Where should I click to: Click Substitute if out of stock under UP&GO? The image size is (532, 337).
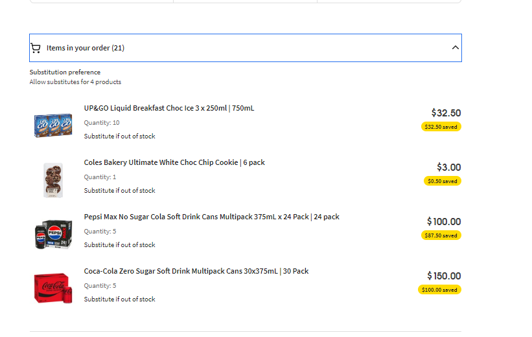(x=119, y=136)
